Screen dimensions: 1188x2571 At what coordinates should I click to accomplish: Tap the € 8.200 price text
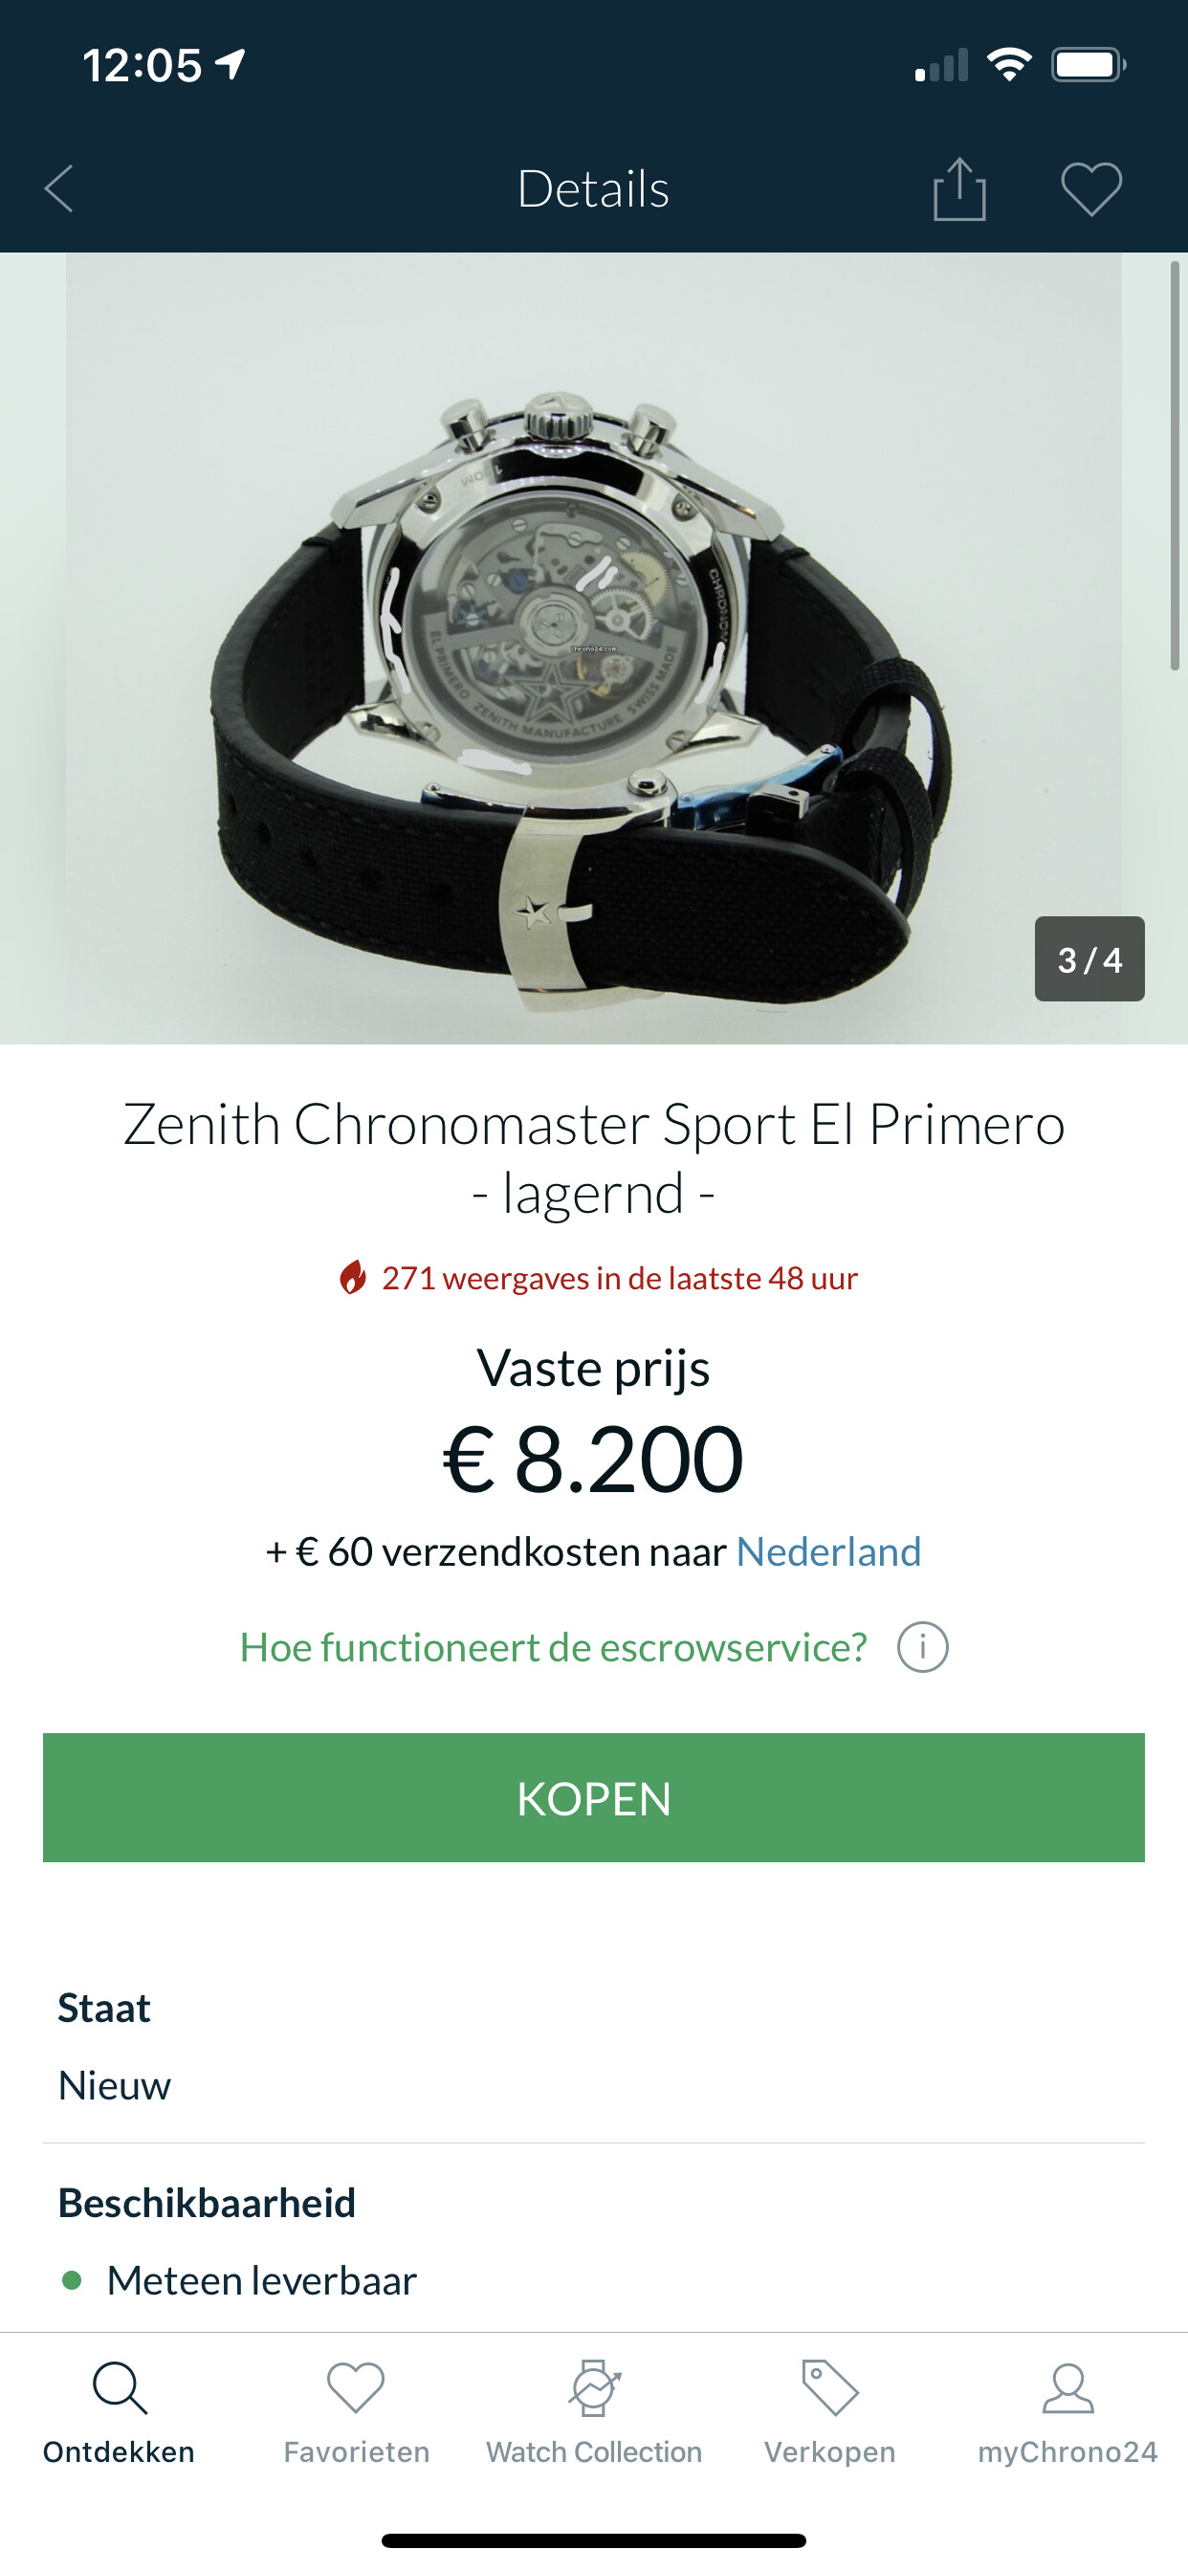pyautogui.click(x=594, y=1460)
